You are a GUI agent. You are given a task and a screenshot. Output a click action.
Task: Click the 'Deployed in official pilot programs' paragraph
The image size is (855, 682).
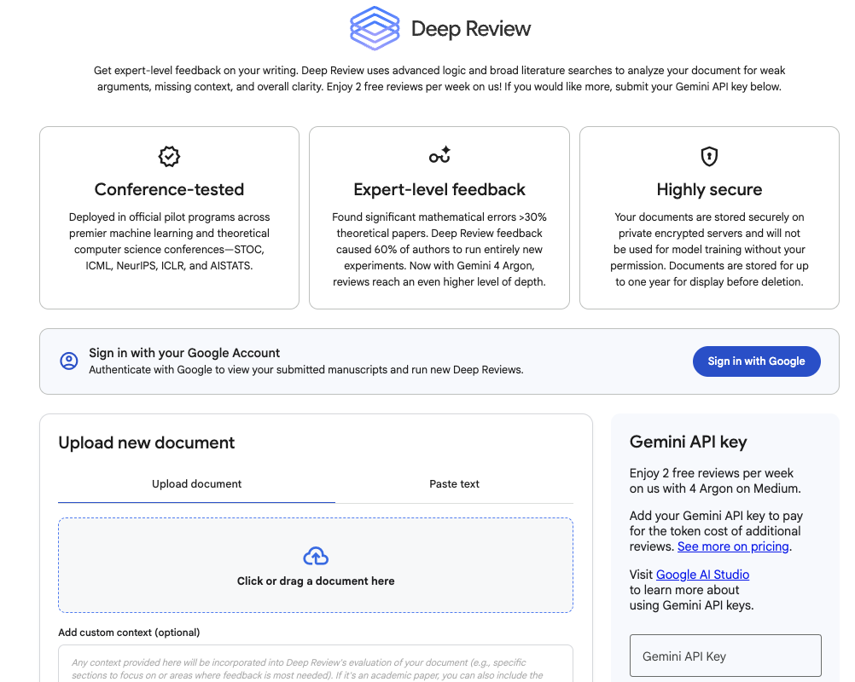tap(169, 241)
